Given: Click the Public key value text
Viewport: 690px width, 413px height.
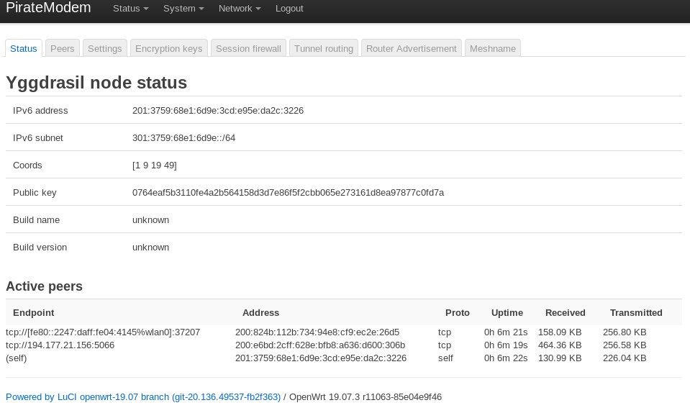Looking at the screenshot, I should pyautogui.click(x=288, y=193).
